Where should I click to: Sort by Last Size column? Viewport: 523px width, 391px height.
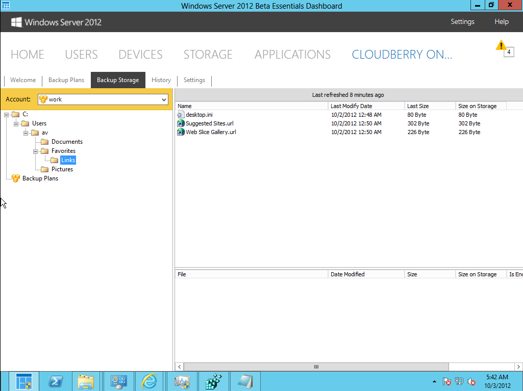[430, 106]
